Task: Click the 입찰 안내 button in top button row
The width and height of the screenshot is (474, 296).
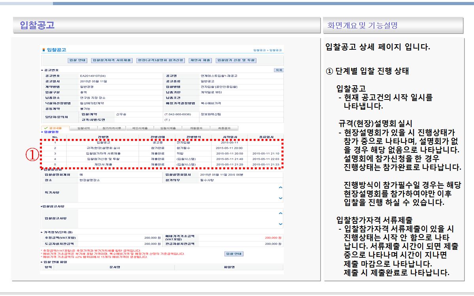Action: (x=77, y=60)
